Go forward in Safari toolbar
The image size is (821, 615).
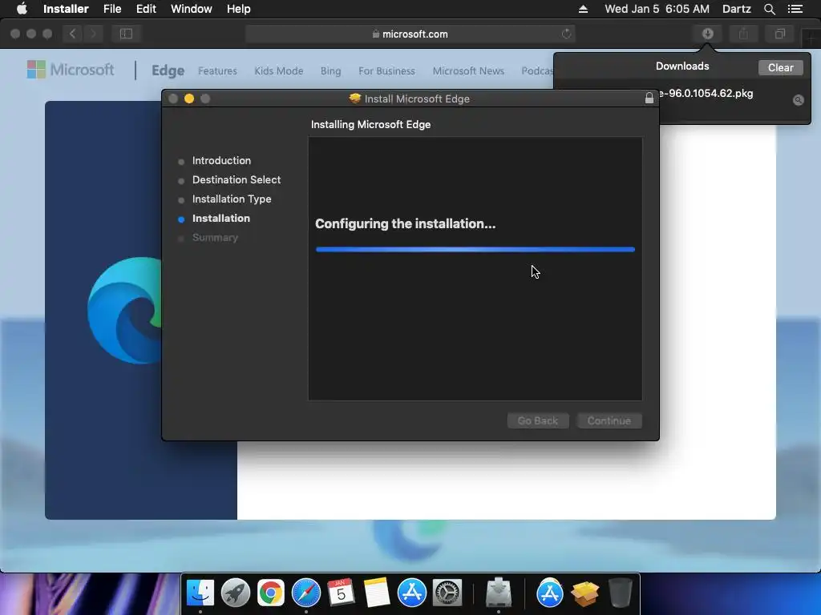[x=93, y=34]
